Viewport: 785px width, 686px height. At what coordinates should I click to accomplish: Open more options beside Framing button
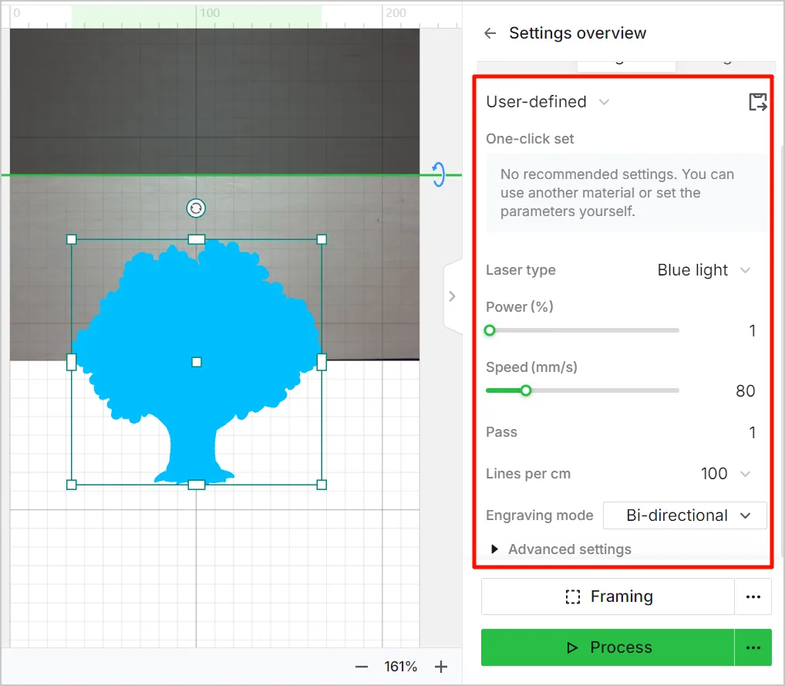(753, 596)
